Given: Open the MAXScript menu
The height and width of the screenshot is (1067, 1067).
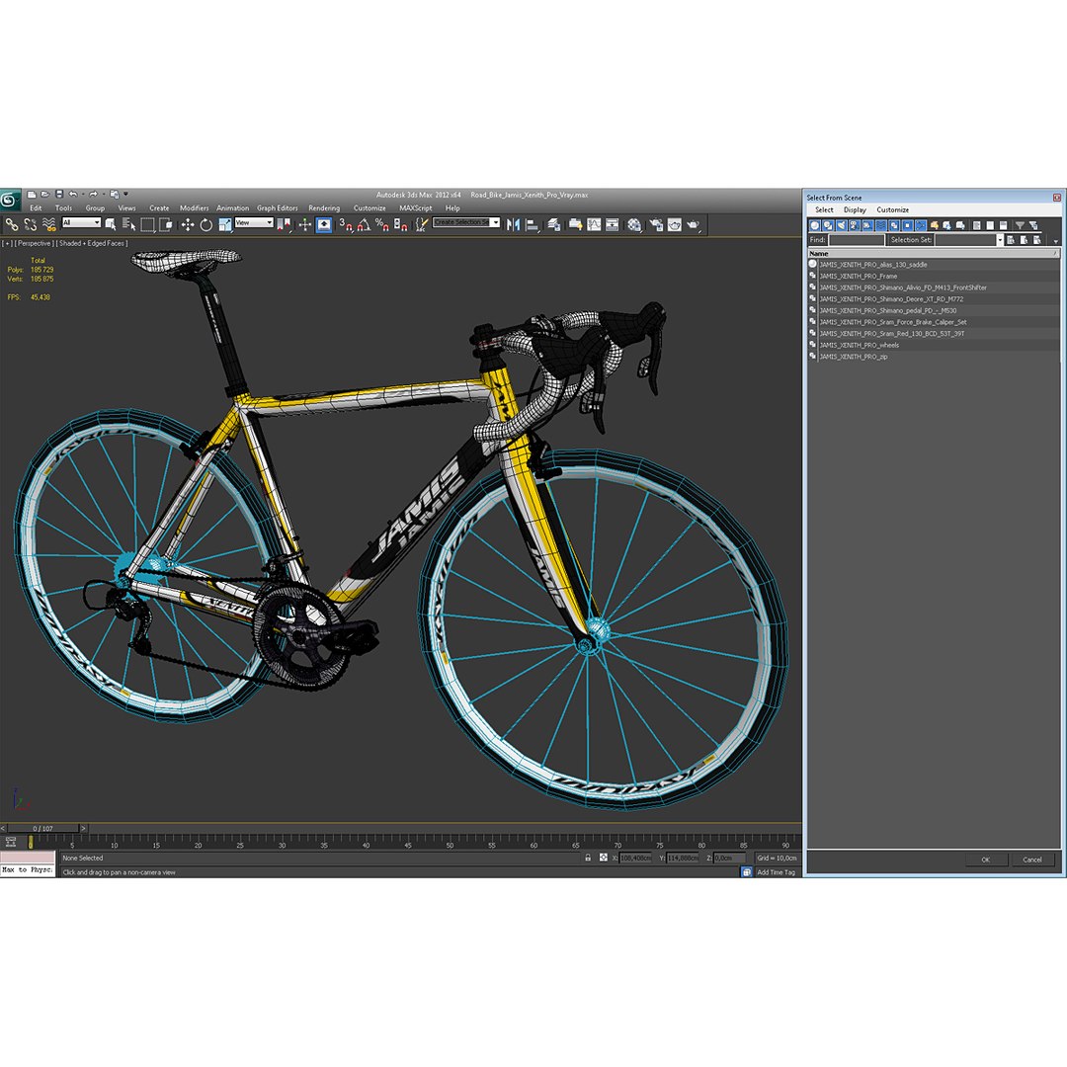Looking at the screenshot, I should [415, 208].
